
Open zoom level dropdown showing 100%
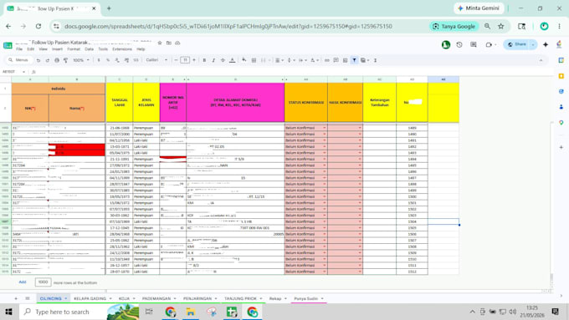pyautogui.click(x=81, y=60)
